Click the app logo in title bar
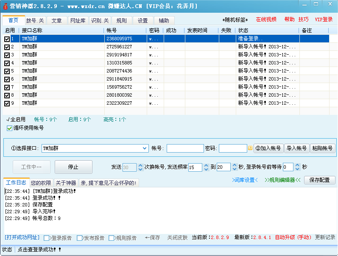This screenshot has height=256, width=338. (x=5, y=5)
